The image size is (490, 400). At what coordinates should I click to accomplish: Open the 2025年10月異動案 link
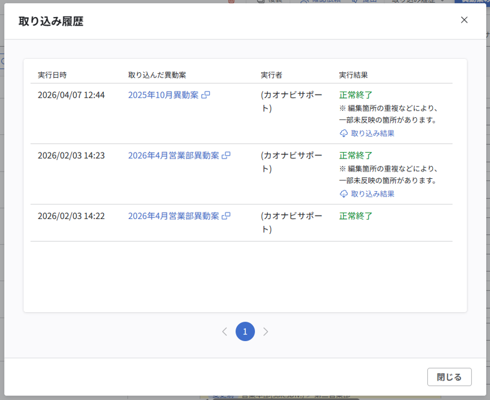(x=163, y=95)
